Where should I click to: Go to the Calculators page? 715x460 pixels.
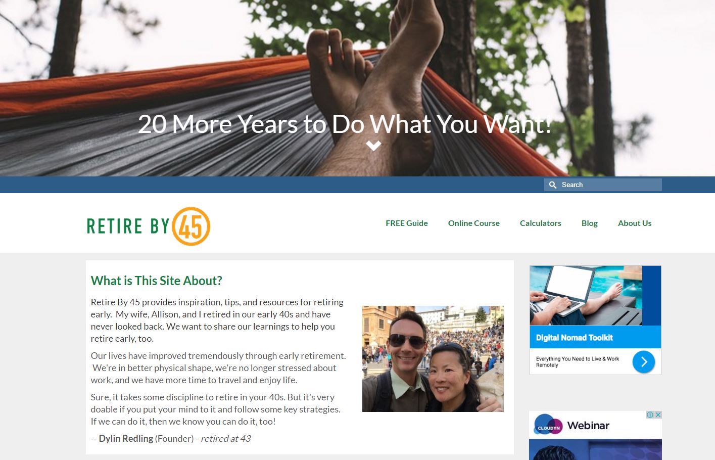pos(541,223)
